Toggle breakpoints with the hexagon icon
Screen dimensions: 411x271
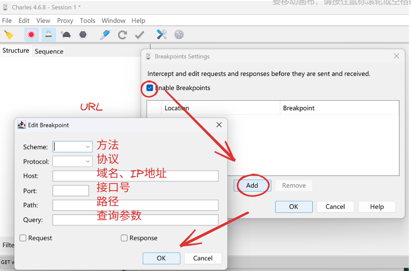click(x=83, y=35)
